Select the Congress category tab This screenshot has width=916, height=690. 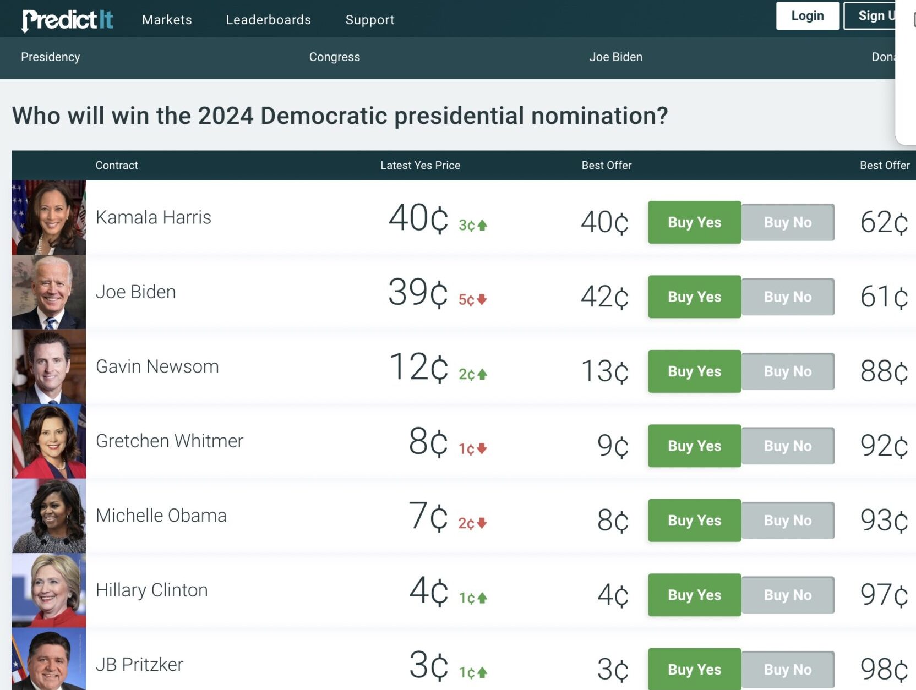[x=334, y=57]
